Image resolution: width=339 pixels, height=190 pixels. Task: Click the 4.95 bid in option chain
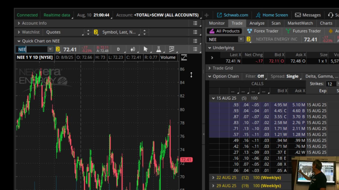coord(278,105)
